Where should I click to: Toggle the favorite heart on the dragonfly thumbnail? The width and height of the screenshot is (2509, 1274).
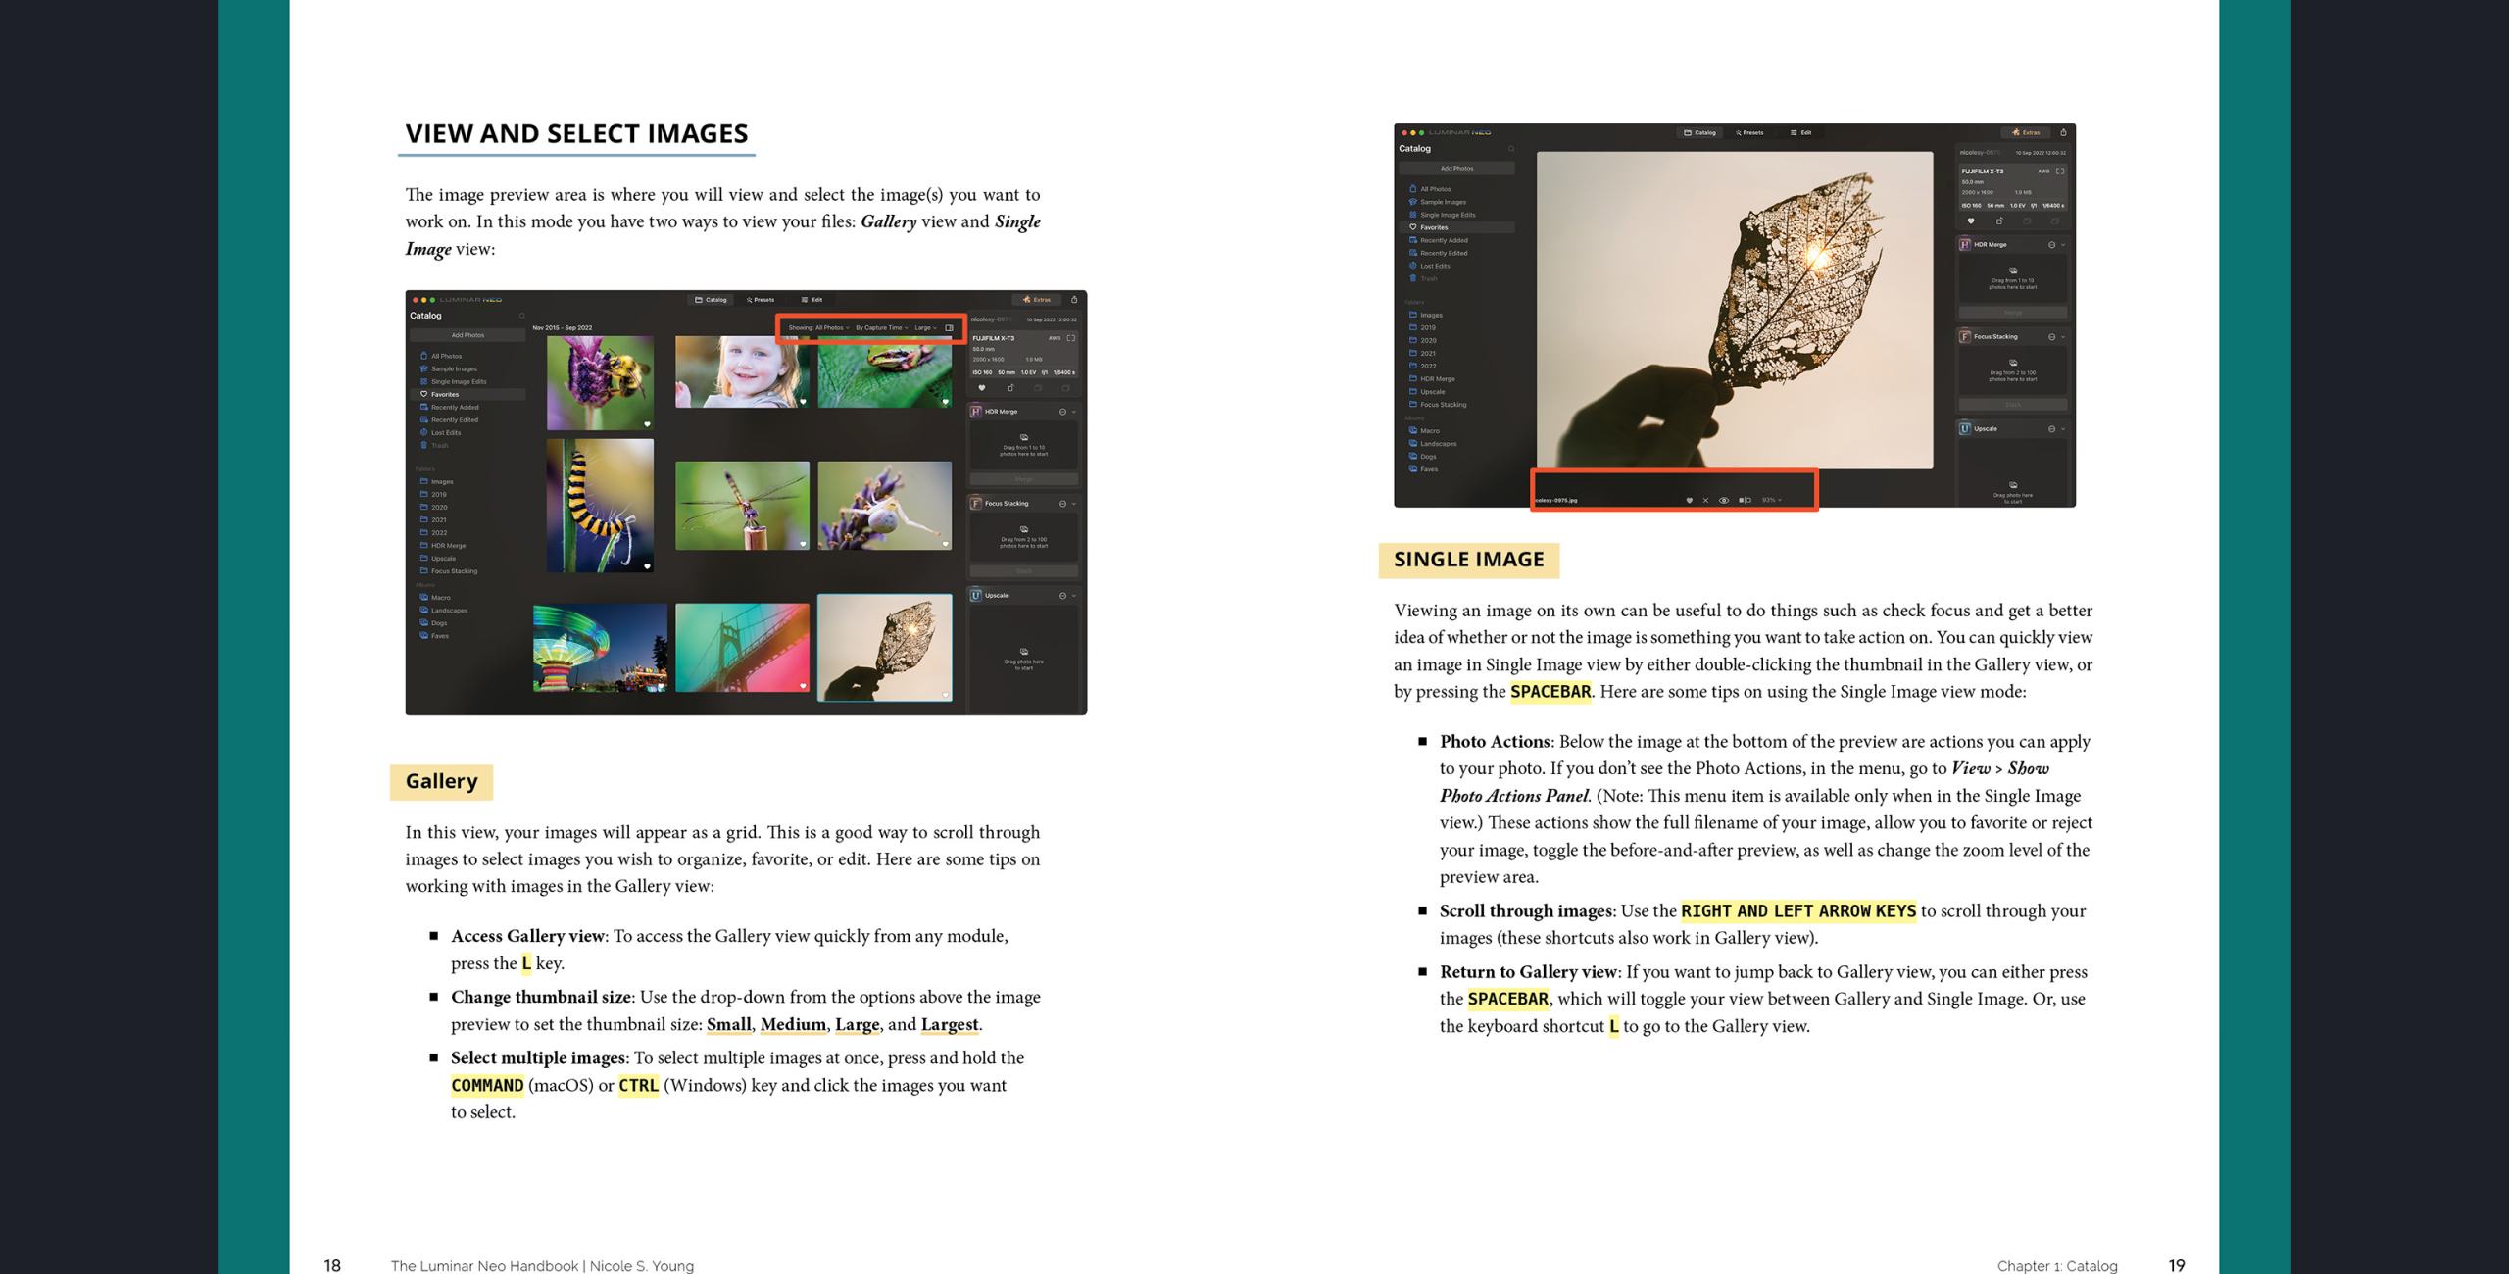coord(803,544)
